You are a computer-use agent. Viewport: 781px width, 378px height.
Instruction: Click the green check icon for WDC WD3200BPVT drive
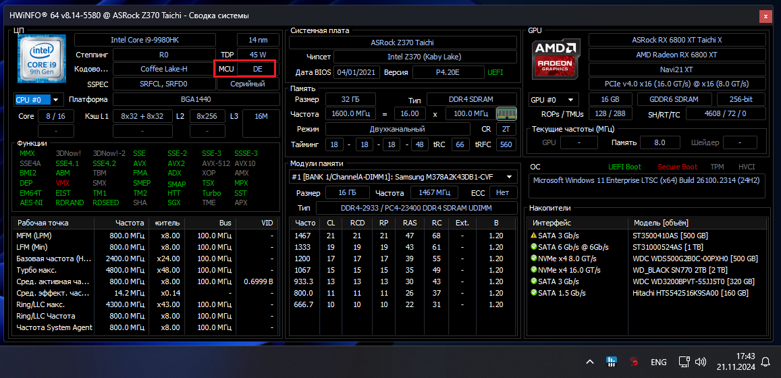pyautogui.click(x=533, y=281)
